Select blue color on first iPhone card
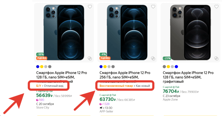Viewport: 222px width, 116px height. click(x=38, y=67)
